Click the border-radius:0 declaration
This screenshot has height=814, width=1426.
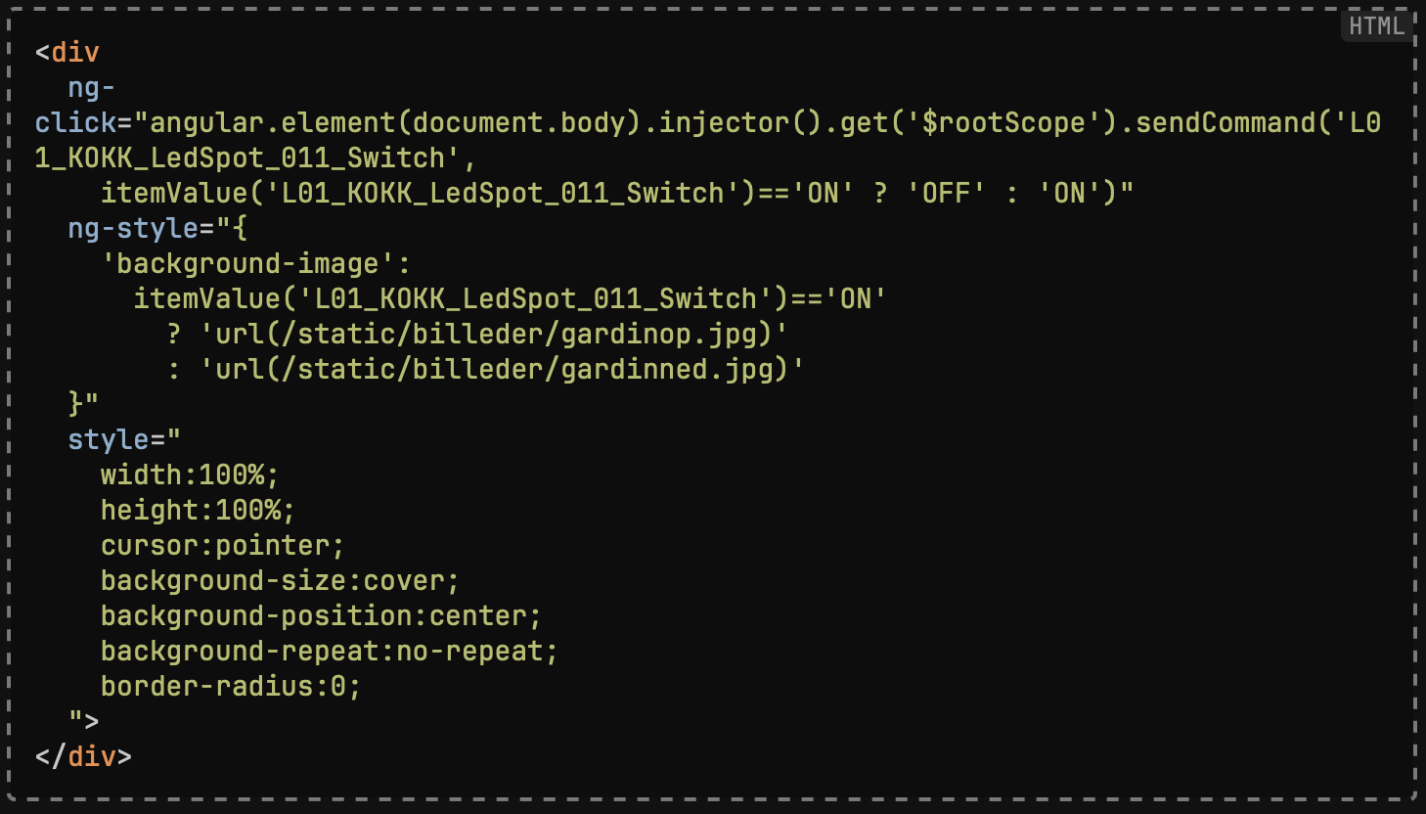231,687
